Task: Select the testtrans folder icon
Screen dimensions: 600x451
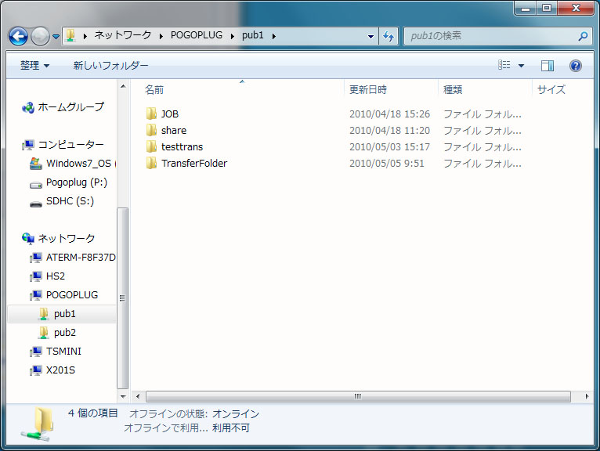Action: tap(151, 146)
